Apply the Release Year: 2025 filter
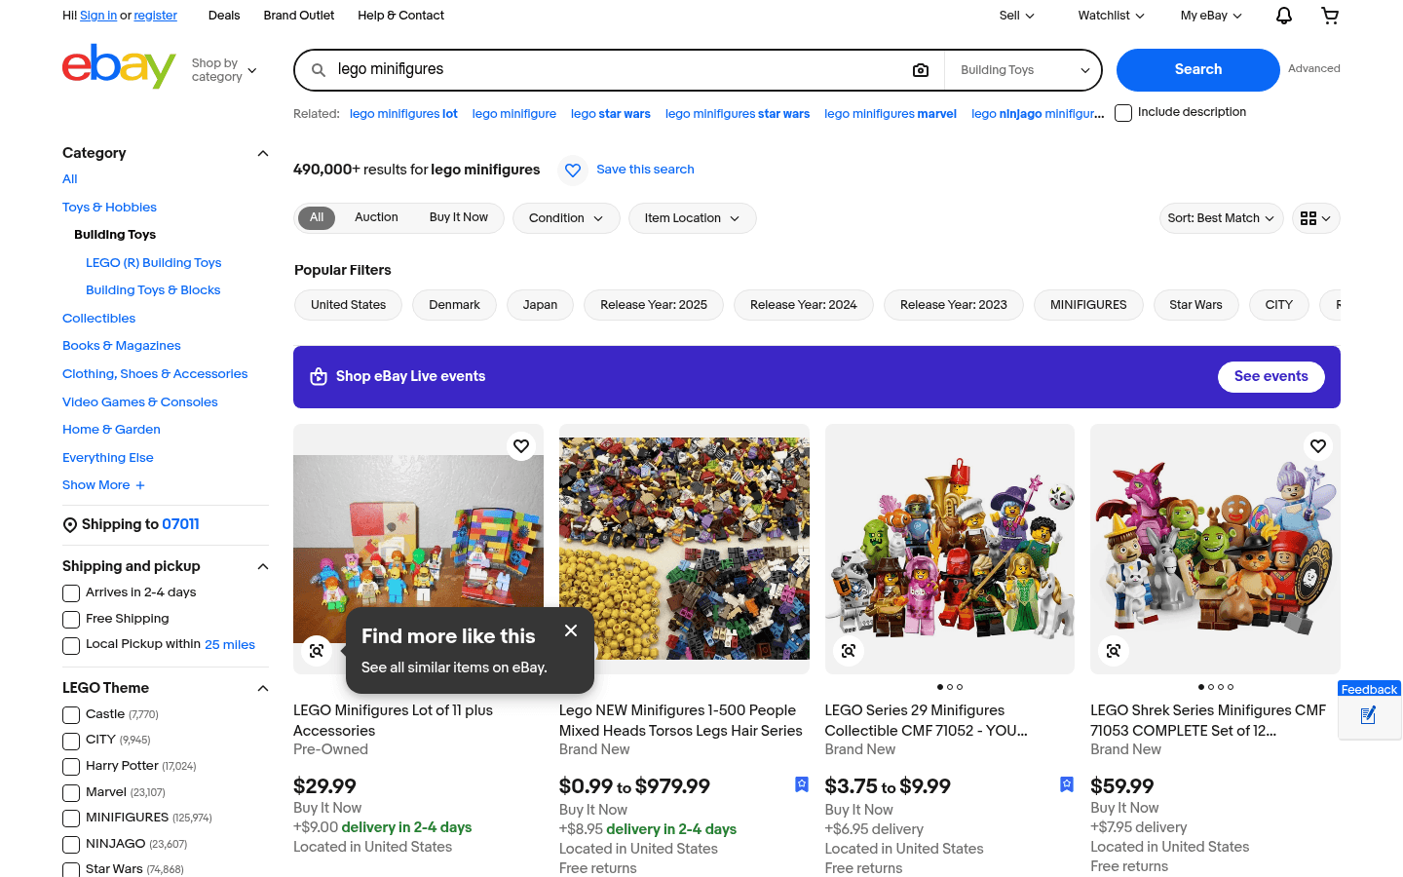The width and height of the screenshot is (1403, 877). pyautogui.click(x=654, y=305)
